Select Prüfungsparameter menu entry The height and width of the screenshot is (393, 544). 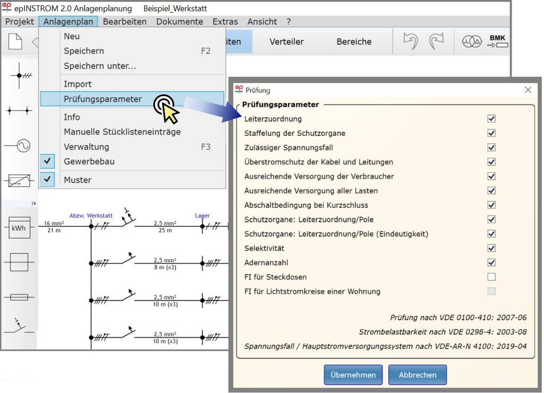132,99
